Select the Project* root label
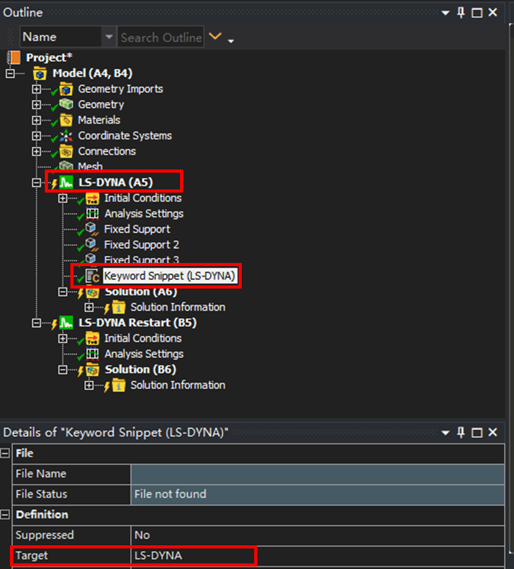 point(49,58)
